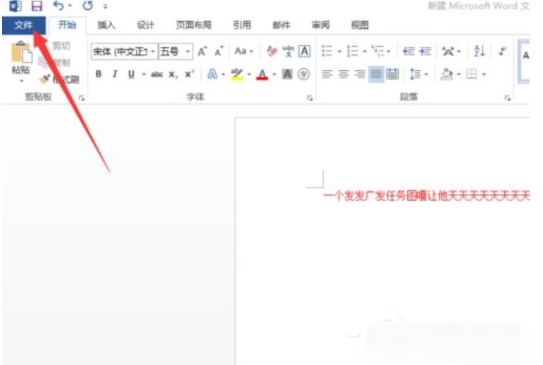Click the Paste (粘贴) clipboard icon
The width and height of the screenshot is (543, 365).
[21, 57]
